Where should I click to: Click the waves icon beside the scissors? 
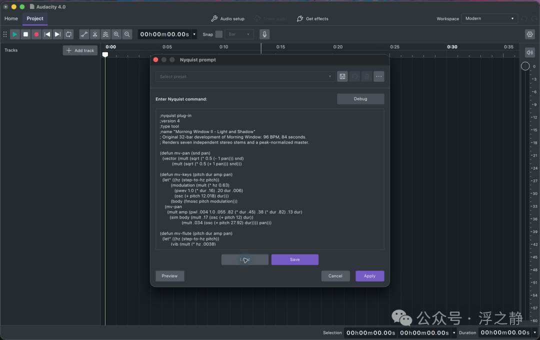[x=105, y=34]
